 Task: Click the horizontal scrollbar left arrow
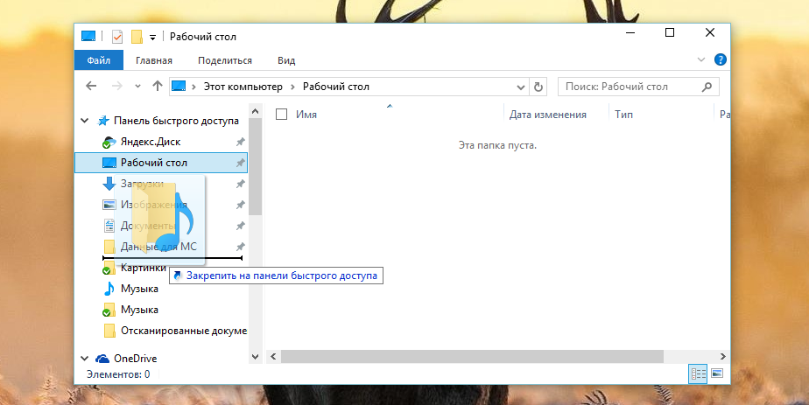(x=273, y=357)
